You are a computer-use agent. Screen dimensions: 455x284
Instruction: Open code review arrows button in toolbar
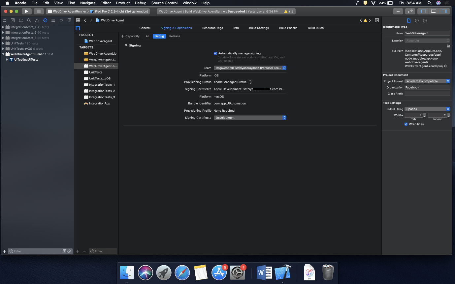pyautogui.click(x=410, y=11)
